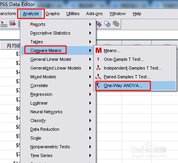Image resolution: width=178 pixels, height=163 pixels.
Task: Expand the Correlate submenu
Action: coord(58,85)
